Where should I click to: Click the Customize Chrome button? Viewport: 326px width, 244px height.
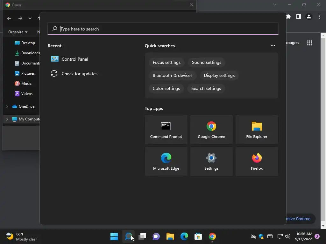301,219
